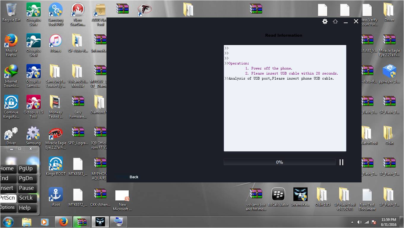Open the settings gear in the flash tool

point(325,21)
